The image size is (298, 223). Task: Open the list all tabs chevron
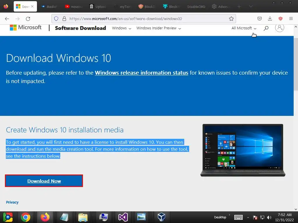pyautogui.click(x=251, y=7)
